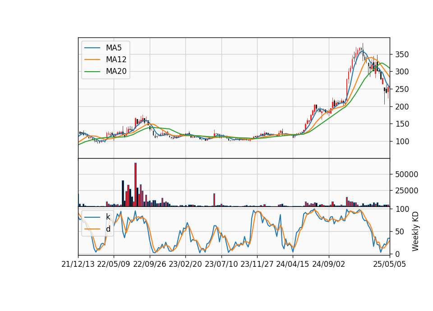Click the 350 price axis tick
Screen dimensions: 433x311
tap(402, 55)
